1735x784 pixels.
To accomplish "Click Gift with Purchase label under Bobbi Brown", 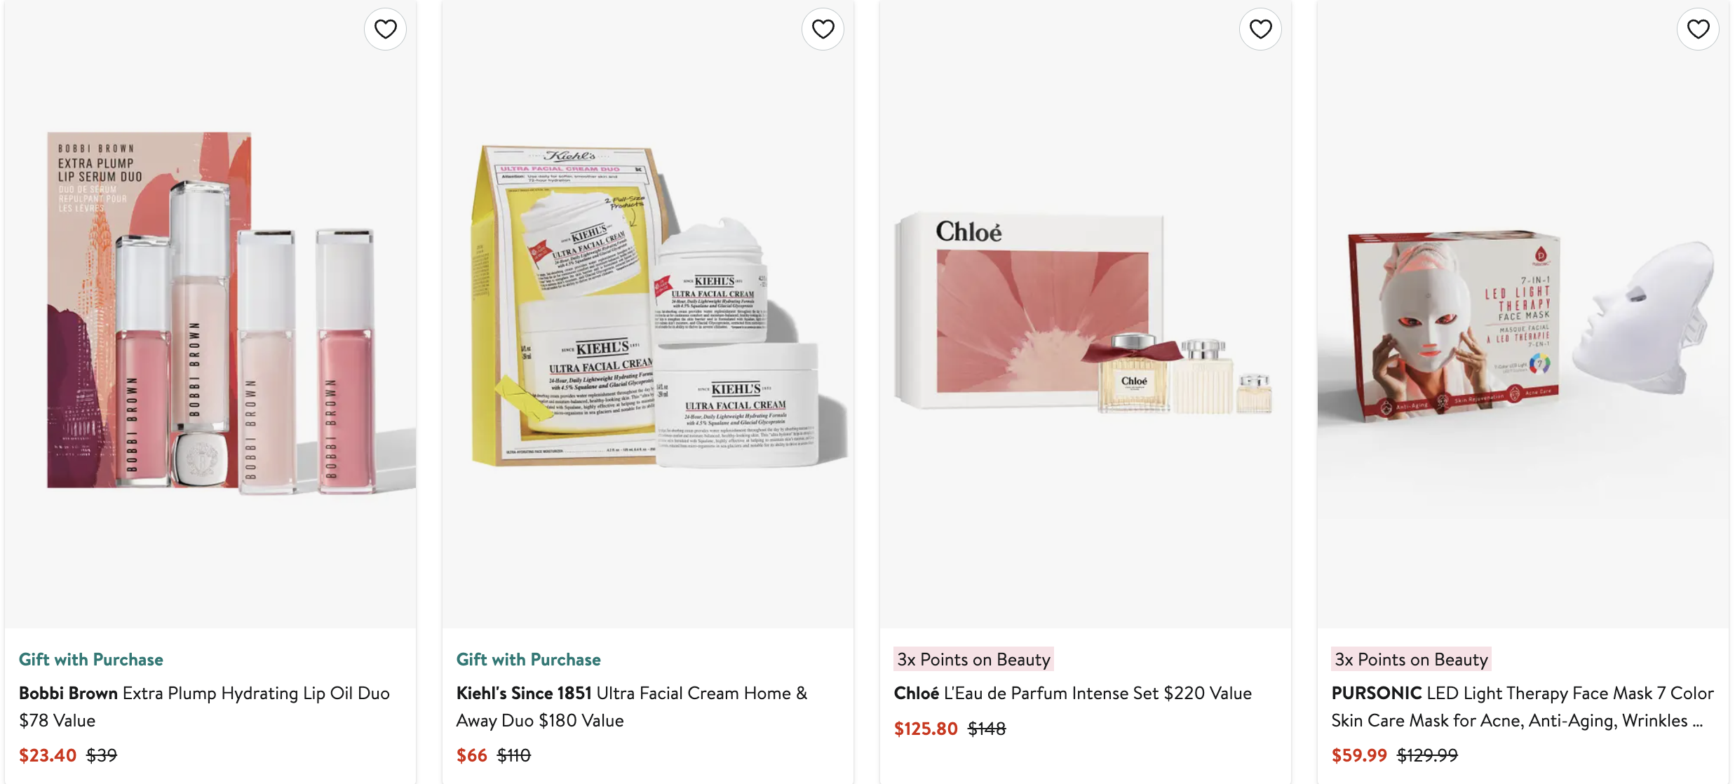I will tap(90, 660).
